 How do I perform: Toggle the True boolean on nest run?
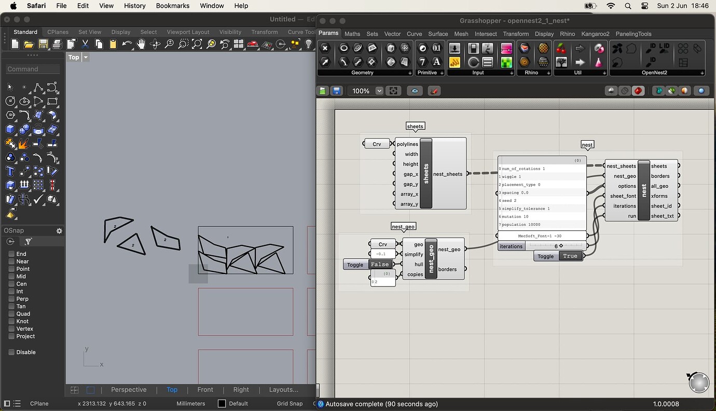pyautogui.click(x=570, y=256)
